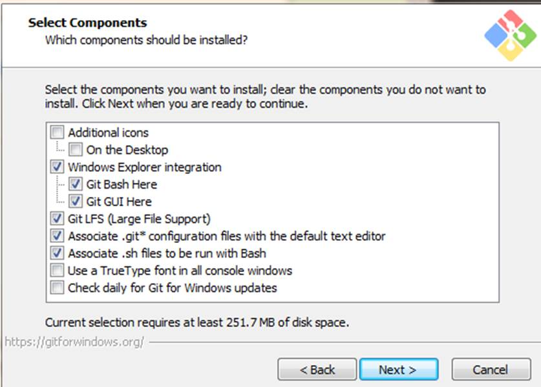Toggle Git LFS (Large File Support) checkbox
Screen dimensions: 541x387
tap(57, 218)
